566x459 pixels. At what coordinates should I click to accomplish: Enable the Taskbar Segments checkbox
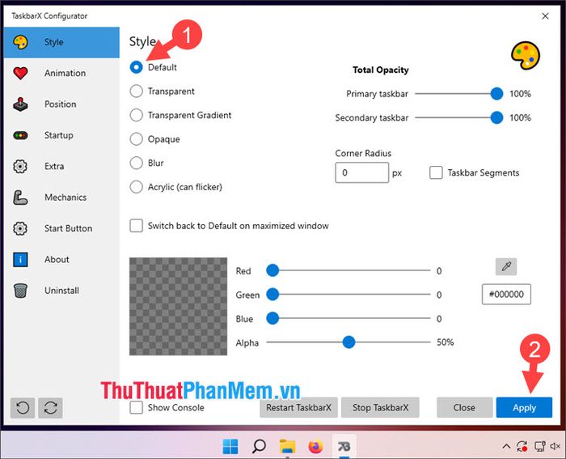pos(436,172)
